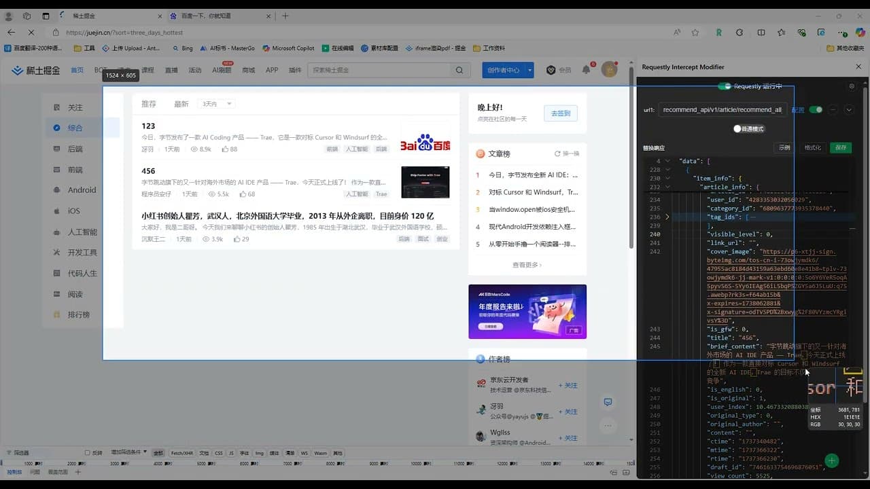Open the 控制台 devtools drawer tab
The height and width of the screenshot is (489, 870).
coord(14,471)
